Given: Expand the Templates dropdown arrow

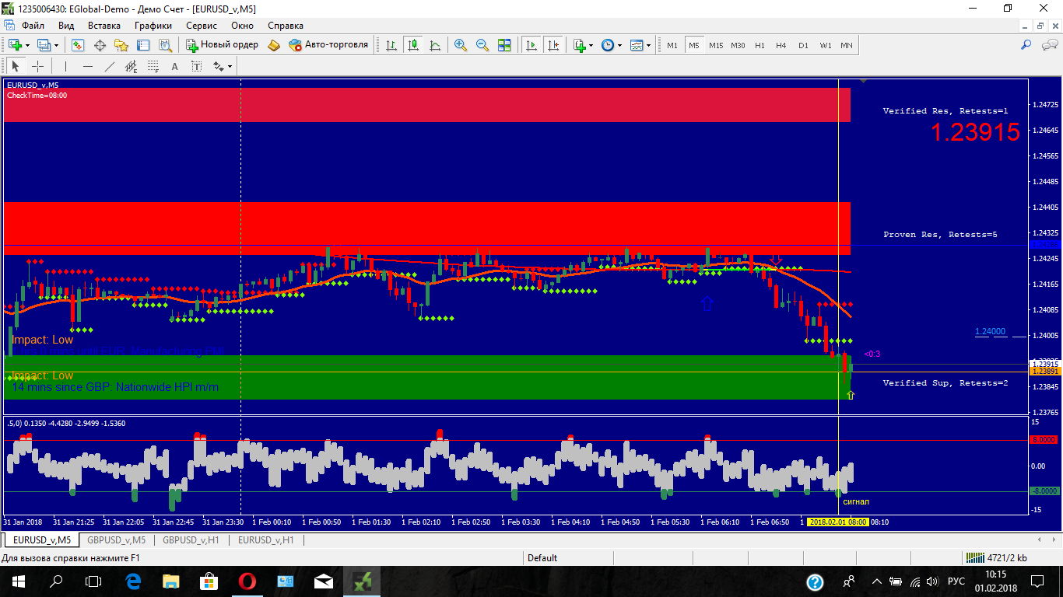Looking at the screenshot, I should (x=649, y=45).
